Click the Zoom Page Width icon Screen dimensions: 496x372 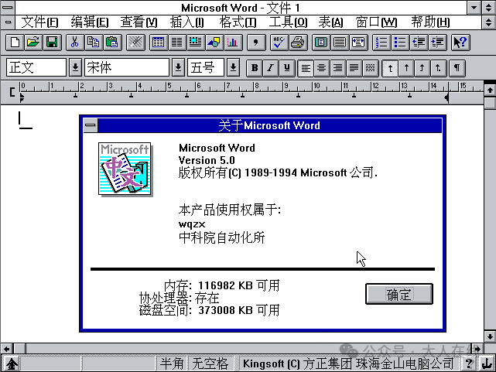[x=358, y=43]
